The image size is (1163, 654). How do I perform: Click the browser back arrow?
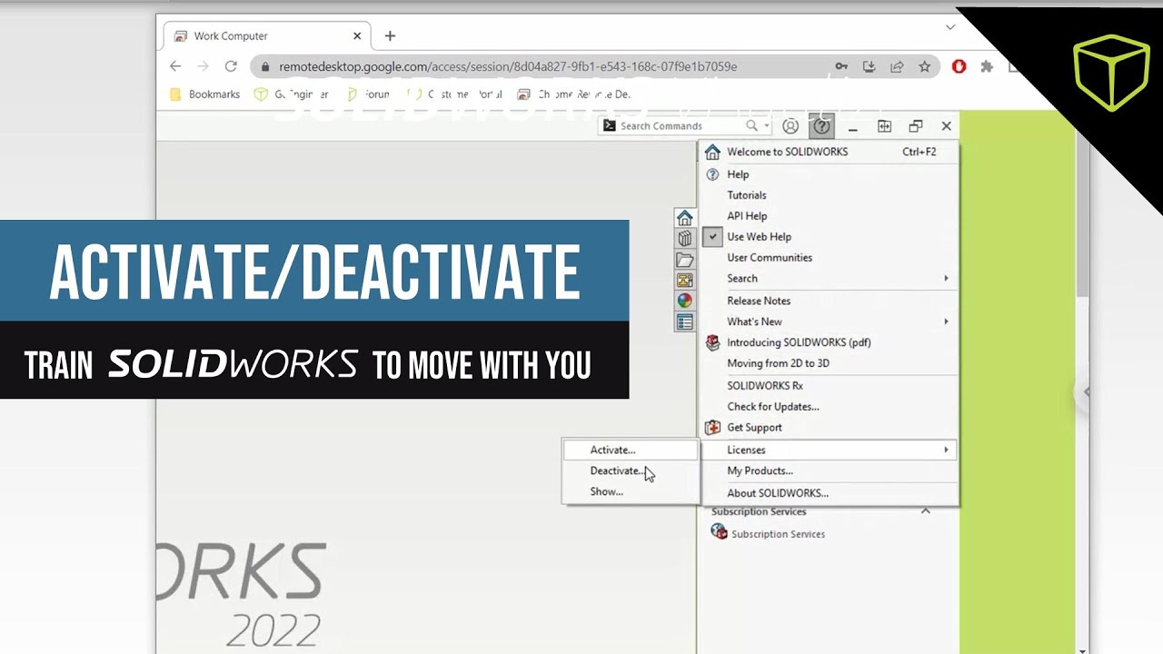[175, 66]
